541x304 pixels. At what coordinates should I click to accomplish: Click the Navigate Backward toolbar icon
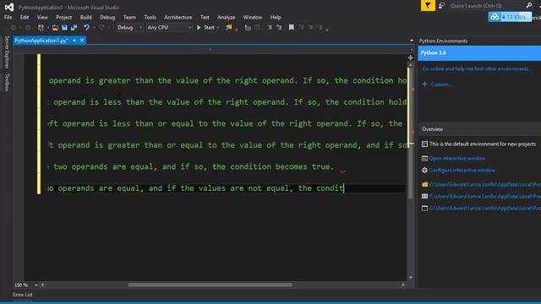pyautogui.click(x=14, y=28)
